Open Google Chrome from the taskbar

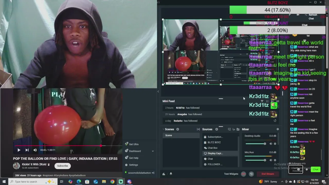[112, 182]
